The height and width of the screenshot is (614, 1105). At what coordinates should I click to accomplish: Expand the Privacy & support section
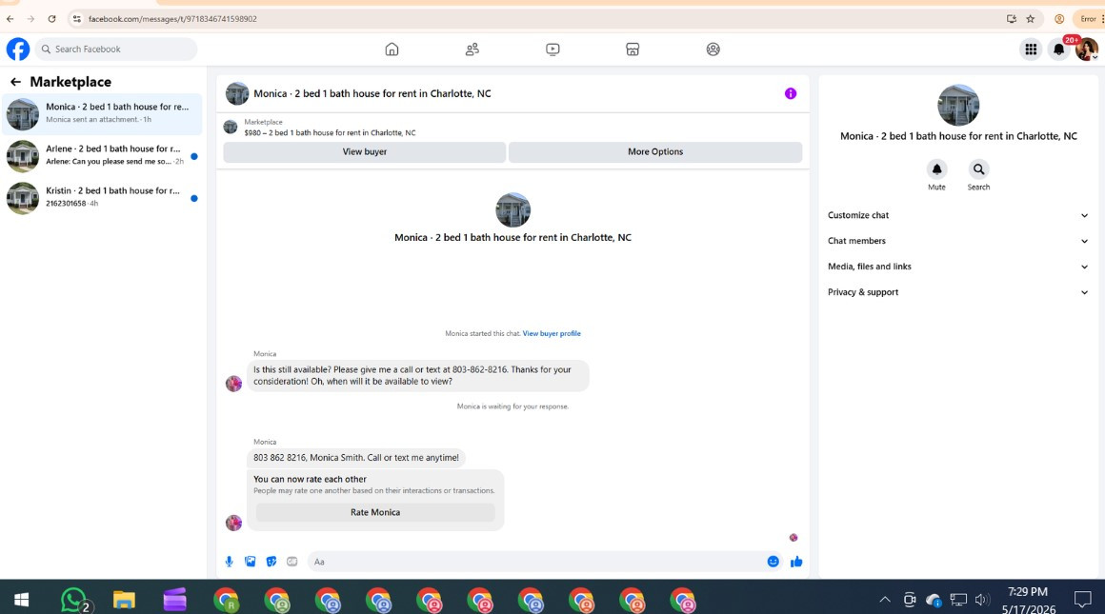pos(957,292)
